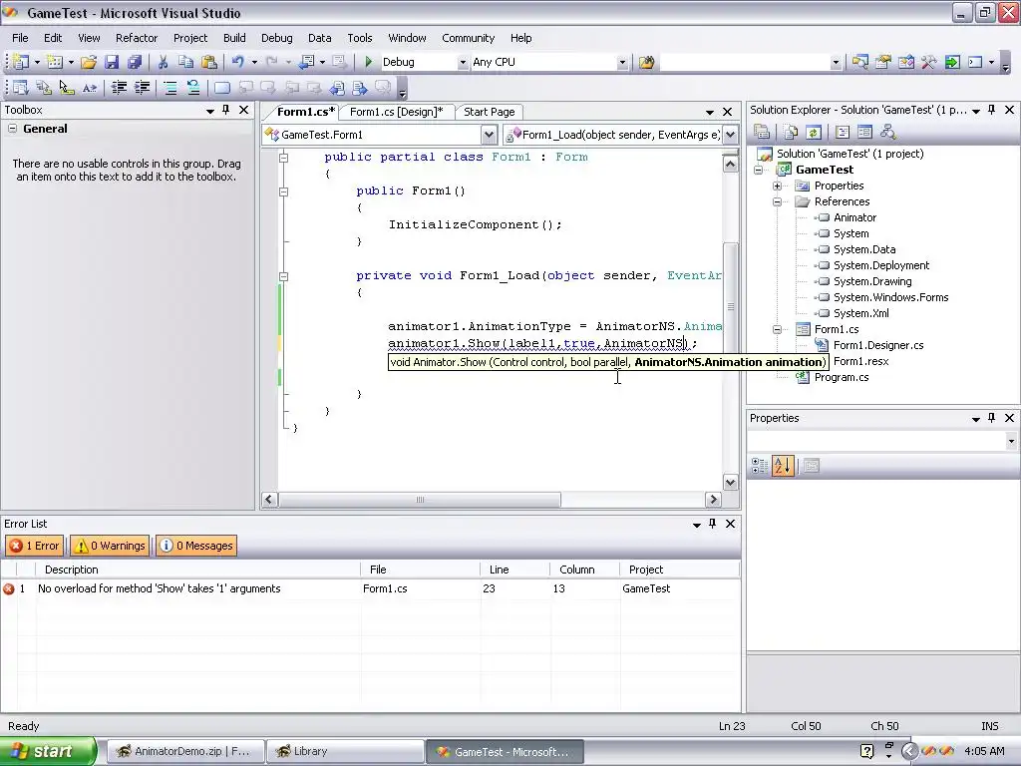Image resolution: width=1021 pixels, height=766 pixels.
Task: Uncomment the selected lines icon
Action: click(193, 88)
